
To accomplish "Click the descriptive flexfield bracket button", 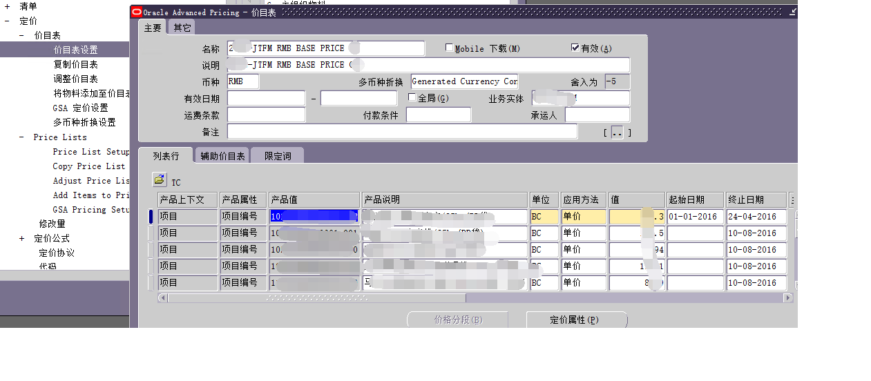I will click(x=617, y=133).
